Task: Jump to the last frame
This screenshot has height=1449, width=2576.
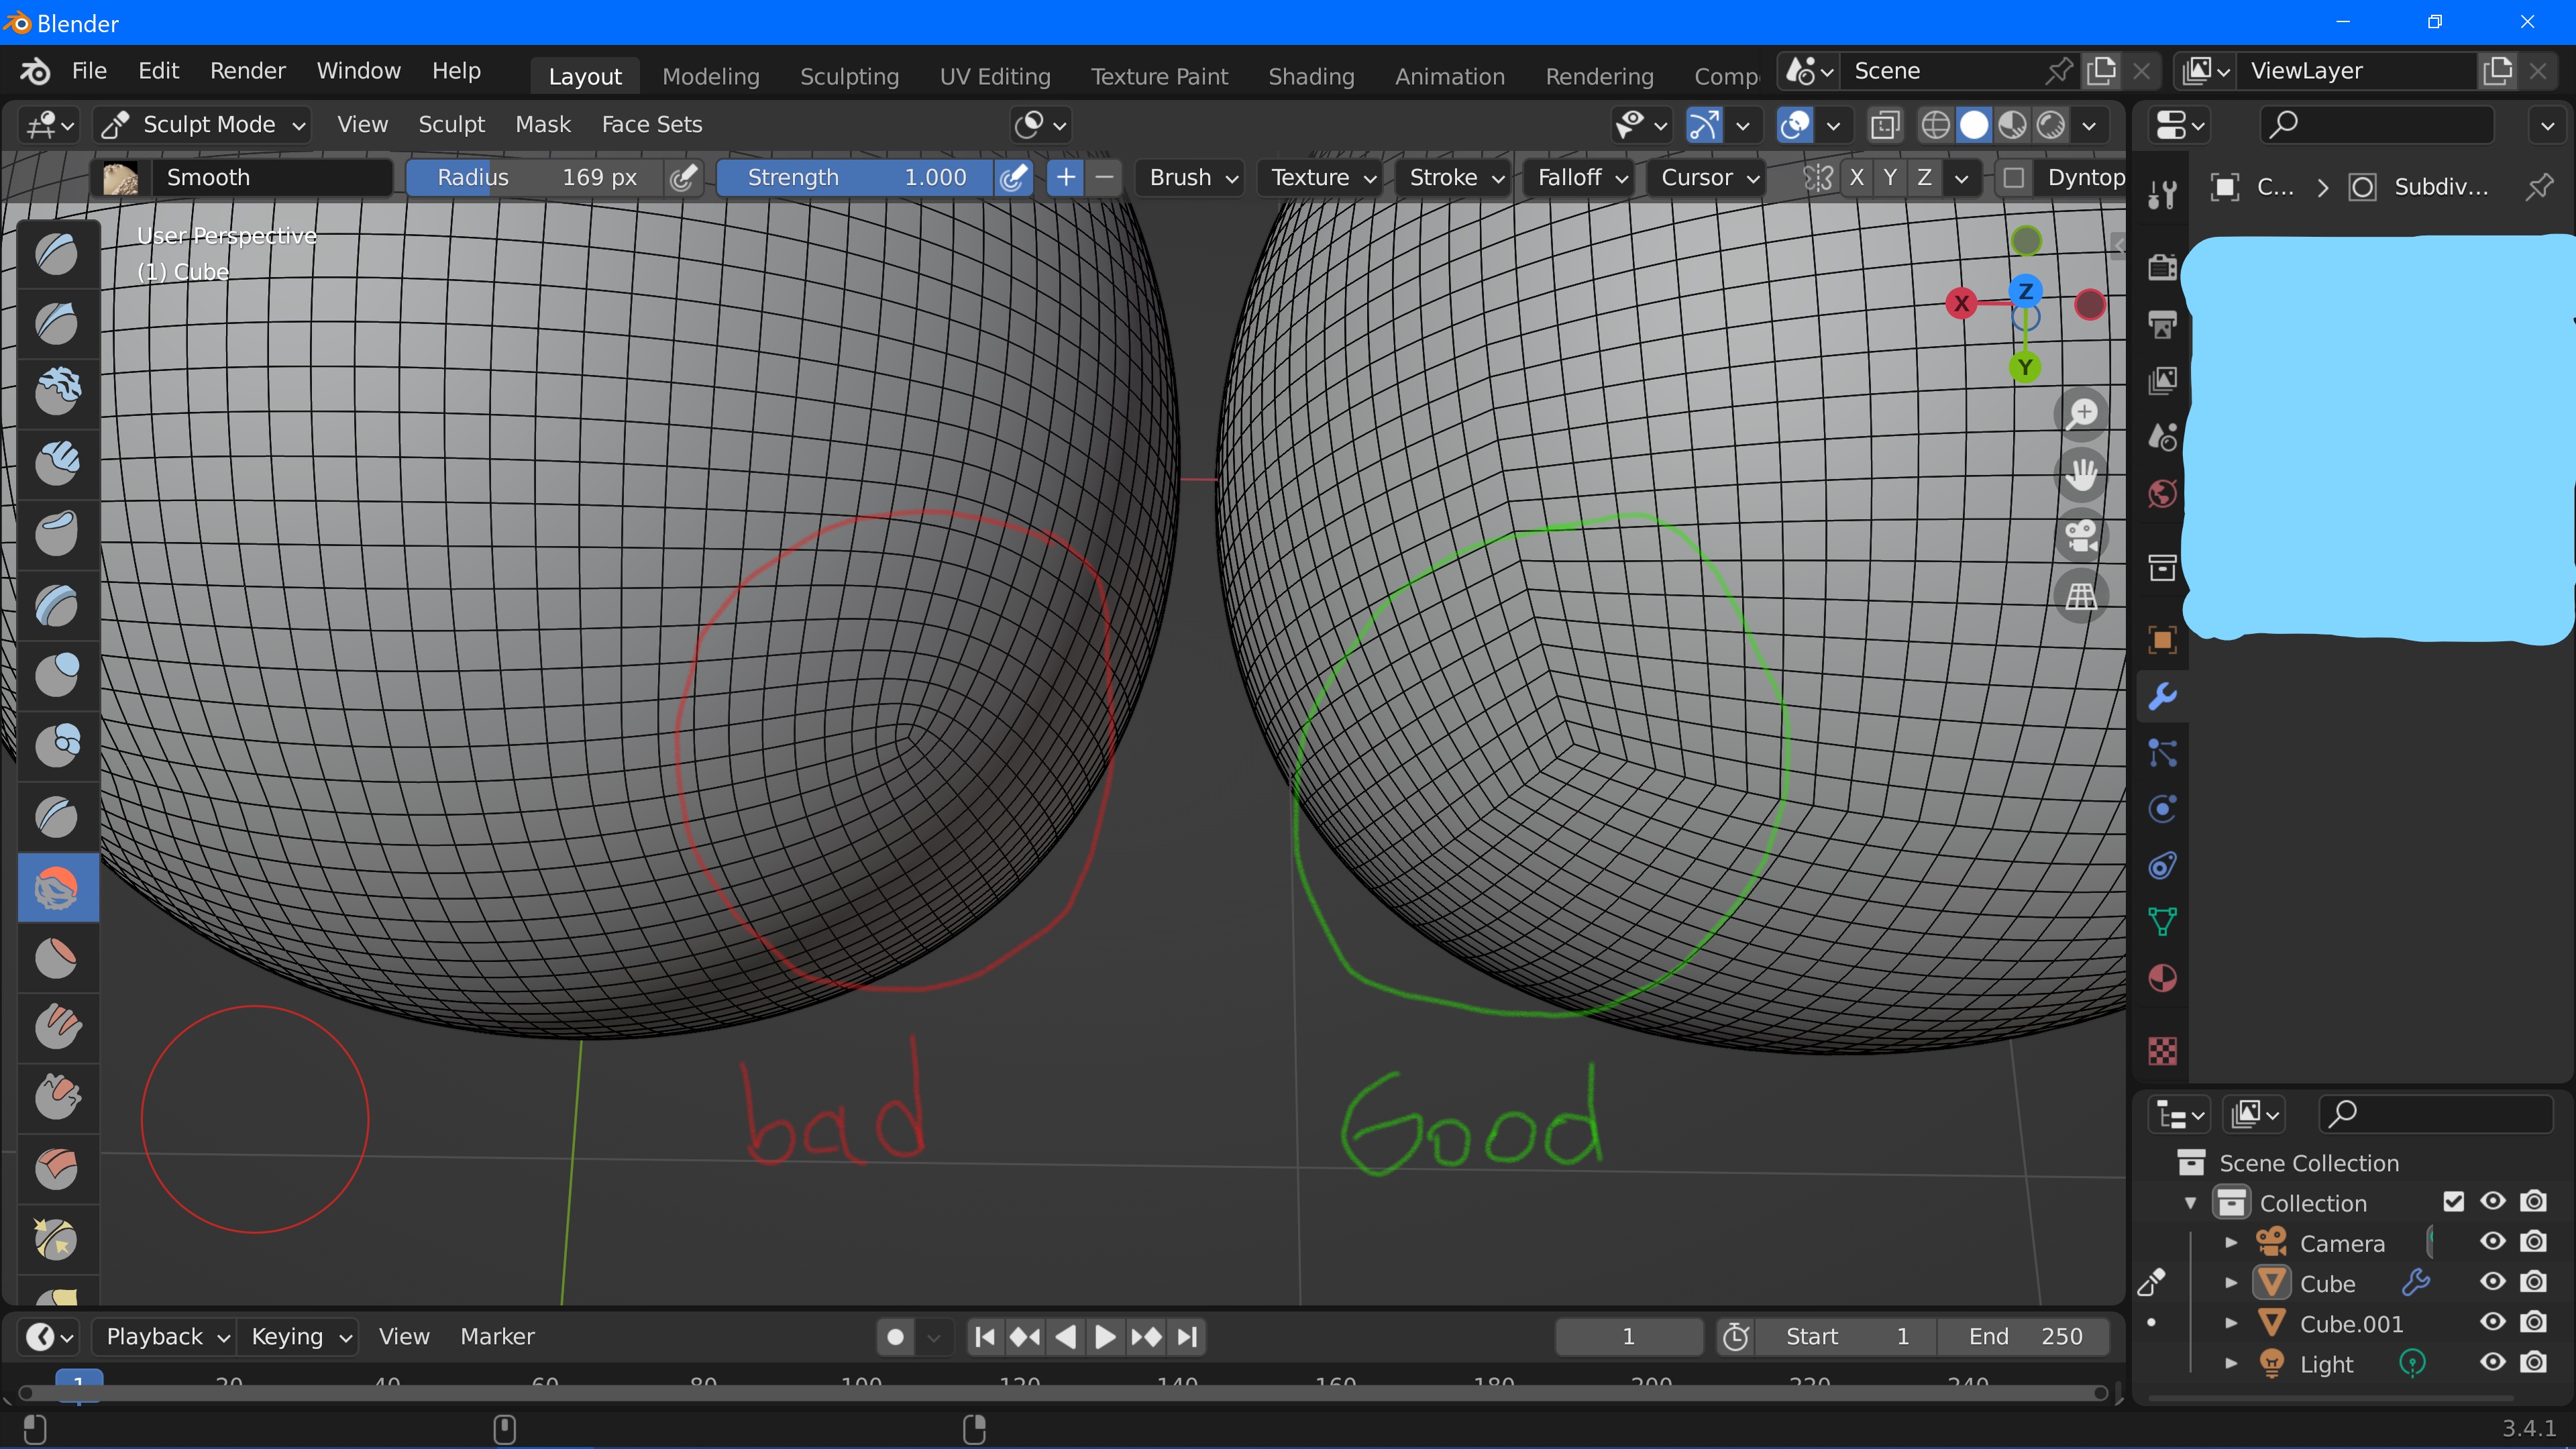Action: pyautogui.click(x=1187, y=1337)
